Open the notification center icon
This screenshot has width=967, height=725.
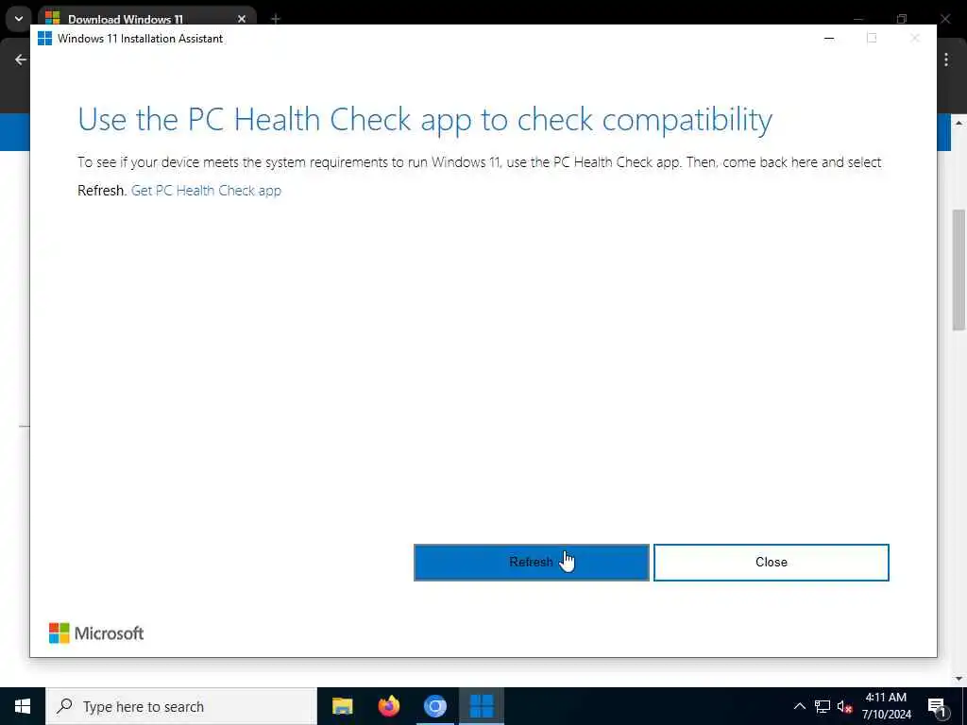(x=937, y=706)
